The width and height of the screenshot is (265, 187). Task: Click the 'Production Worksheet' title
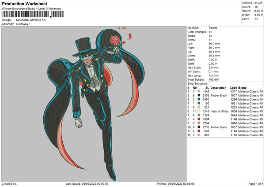coord(25,4)
